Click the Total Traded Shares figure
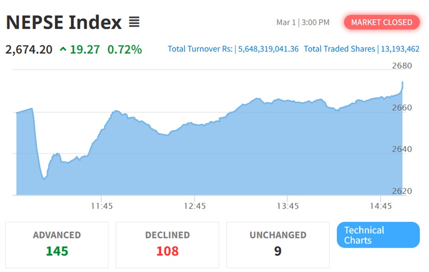Image resolution: width=429 pixels, height=272 pixels. [399, 49]
